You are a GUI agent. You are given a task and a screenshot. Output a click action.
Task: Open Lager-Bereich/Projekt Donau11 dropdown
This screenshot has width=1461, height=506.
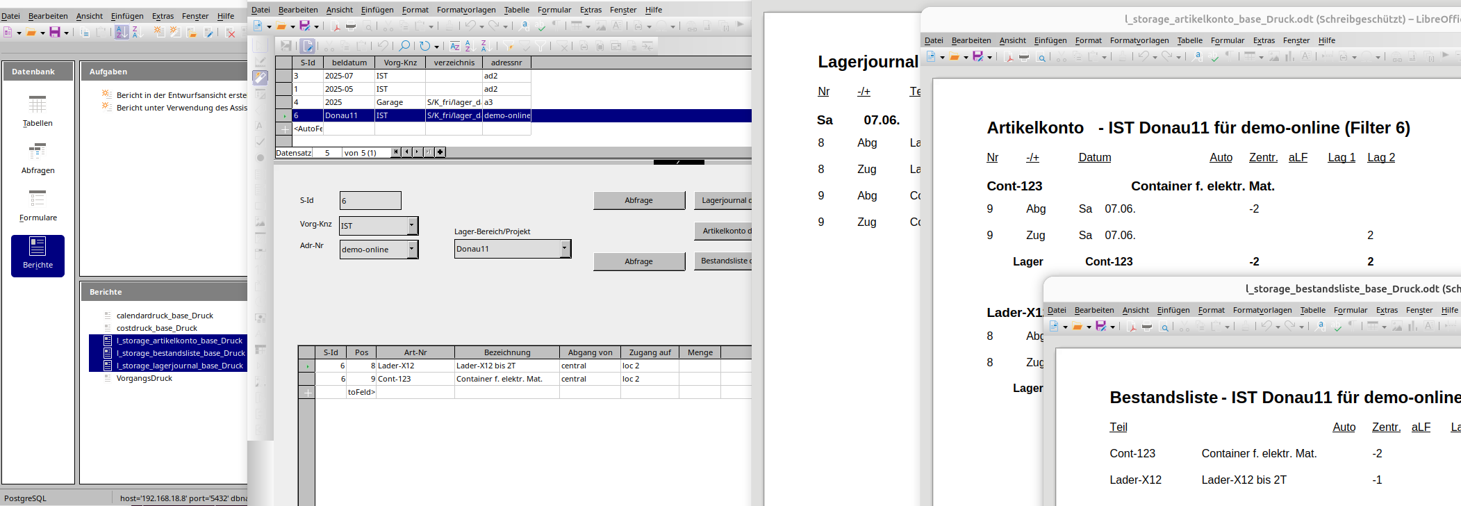[565, 248]
